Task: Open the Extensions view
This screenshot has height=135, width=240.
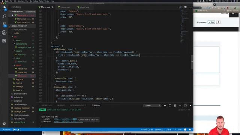Action: click(x=4, y=41)
